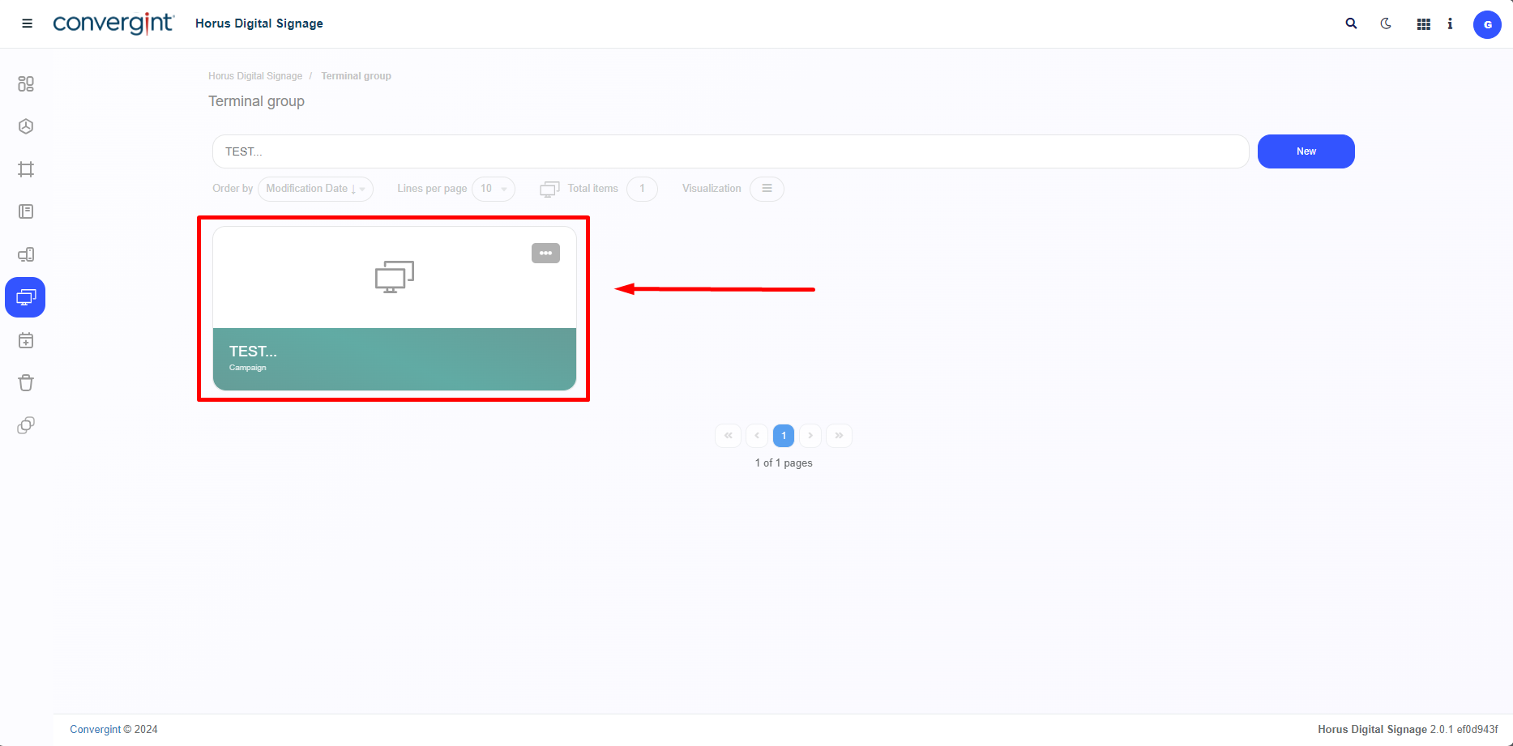Viewport: 1513px width, 746px height.
Task: Click the Convergint footer link
Action: click(95, 729)
